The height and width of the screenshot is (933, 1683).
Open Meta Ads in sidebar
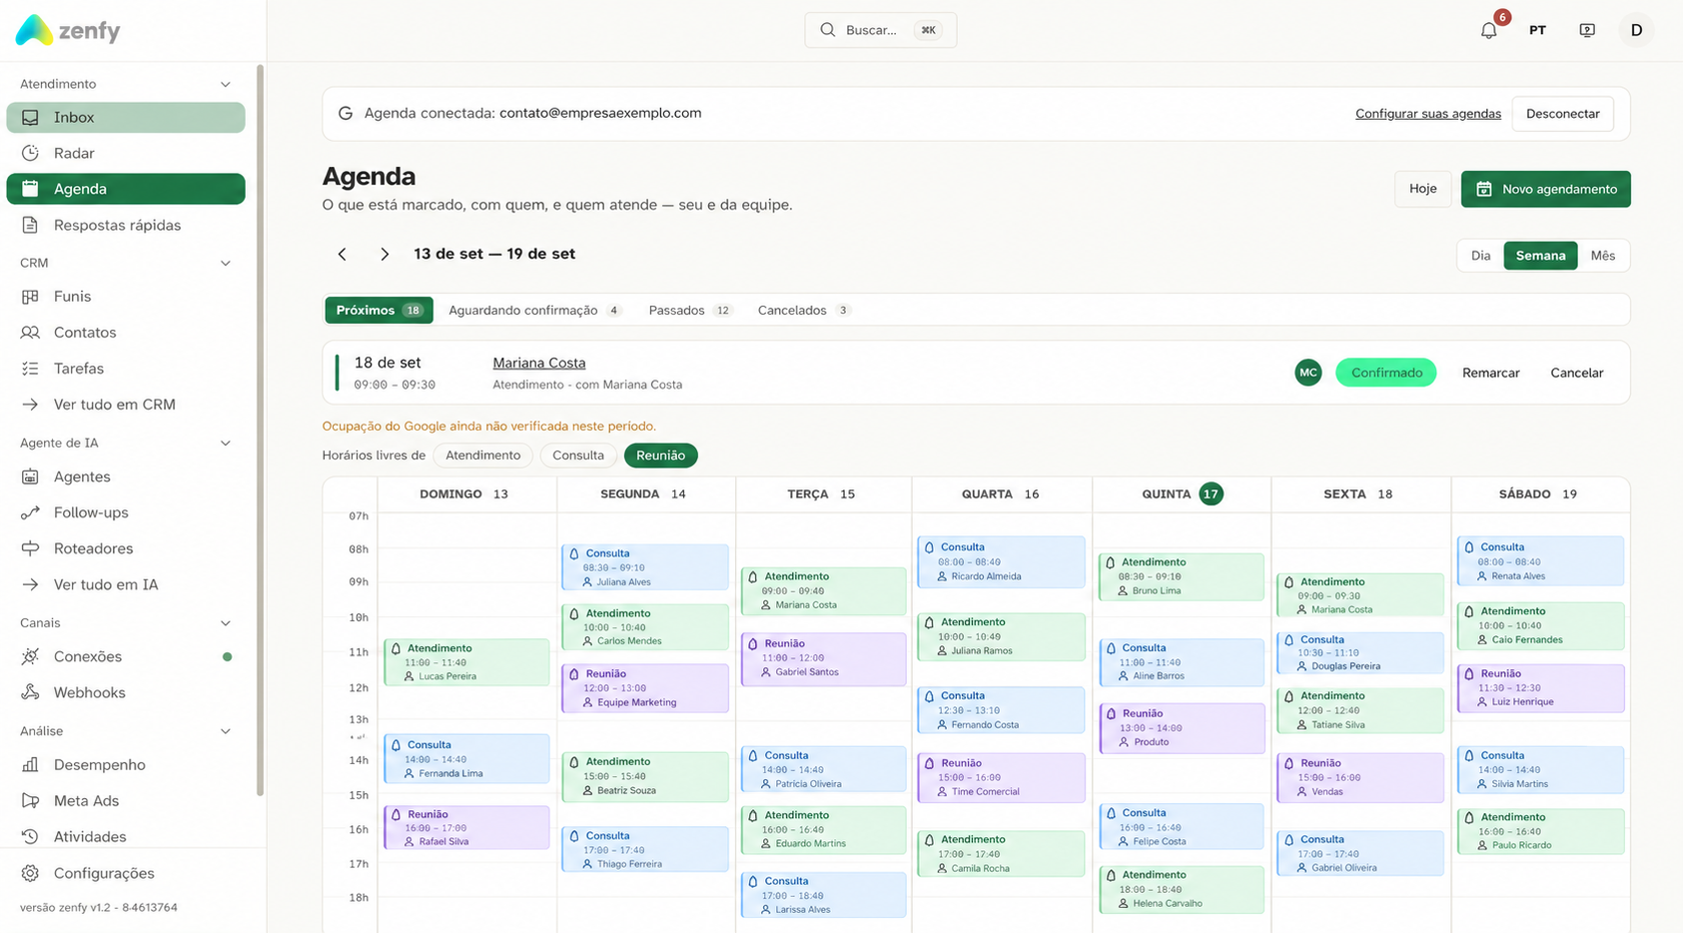click(126, 800)
